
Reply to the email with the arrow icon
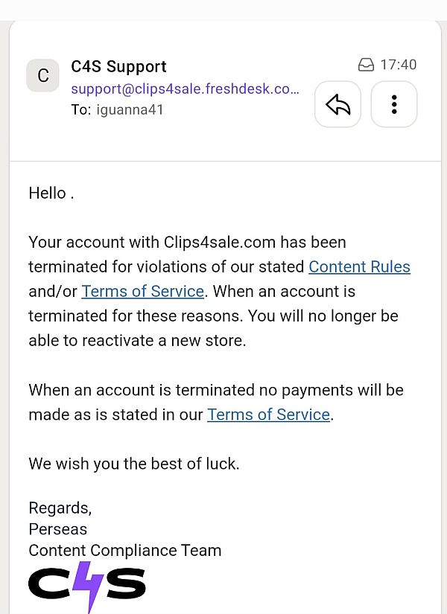337,104
